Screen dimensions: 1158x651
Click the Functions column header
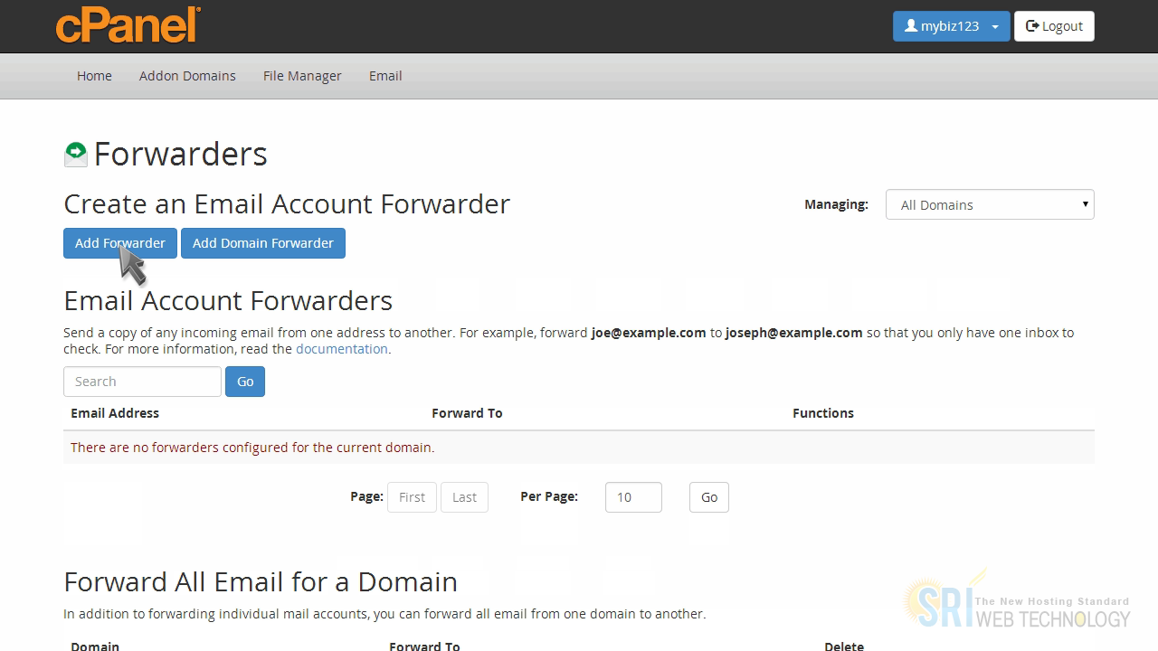point(823,413)
